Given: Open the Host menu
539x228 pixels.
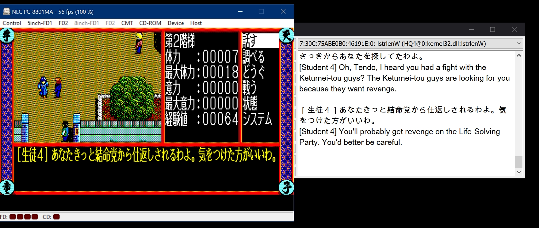Looking at the screenshot, I should coord(196,23).
